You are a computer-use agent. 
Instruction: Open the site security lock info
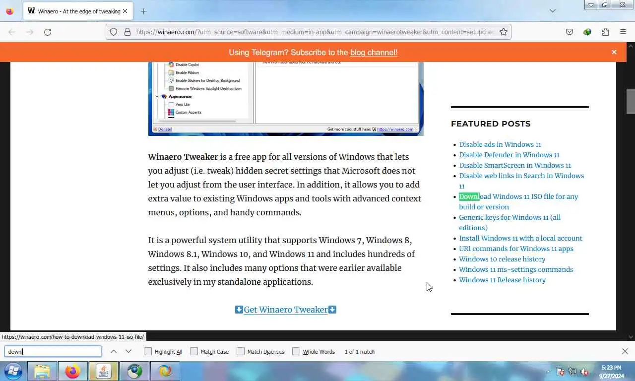[127, 32]
